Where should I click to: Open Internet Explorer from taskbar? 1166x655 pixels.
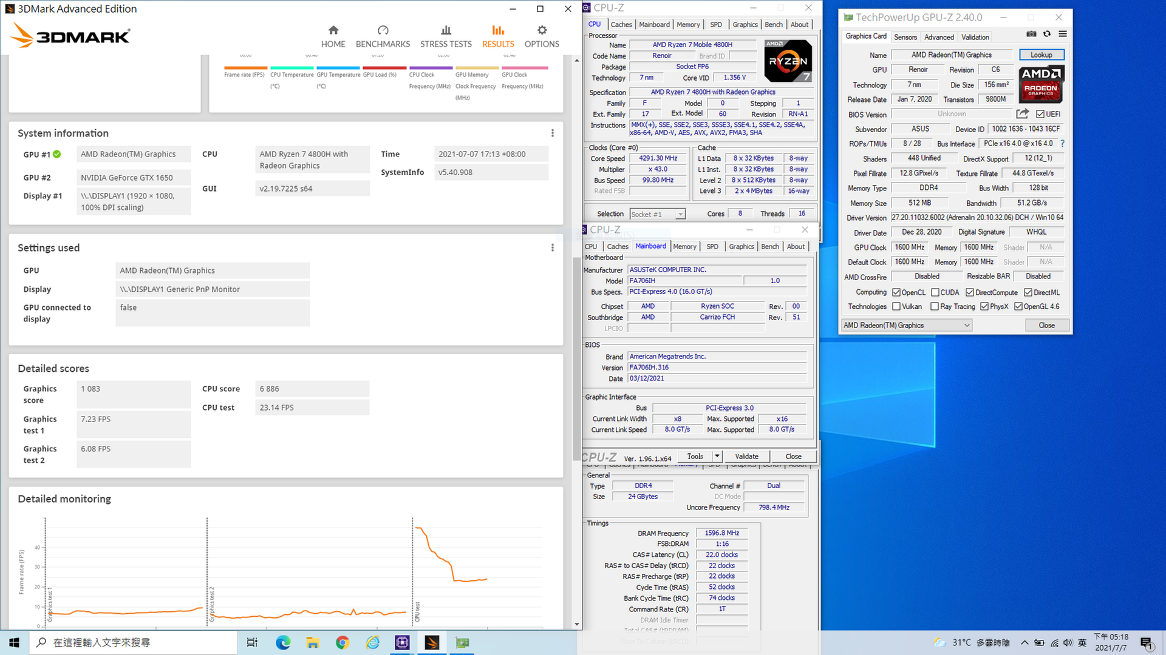[372, 642]
